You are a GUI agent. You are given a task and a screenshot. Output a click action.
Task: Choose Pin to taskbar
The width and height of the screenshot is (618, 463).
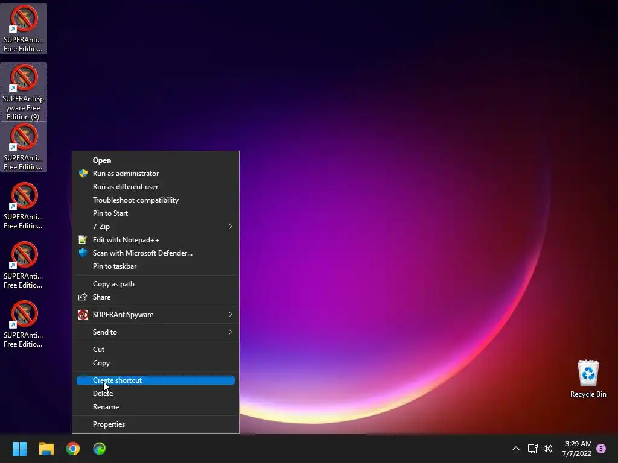[156, 266]
